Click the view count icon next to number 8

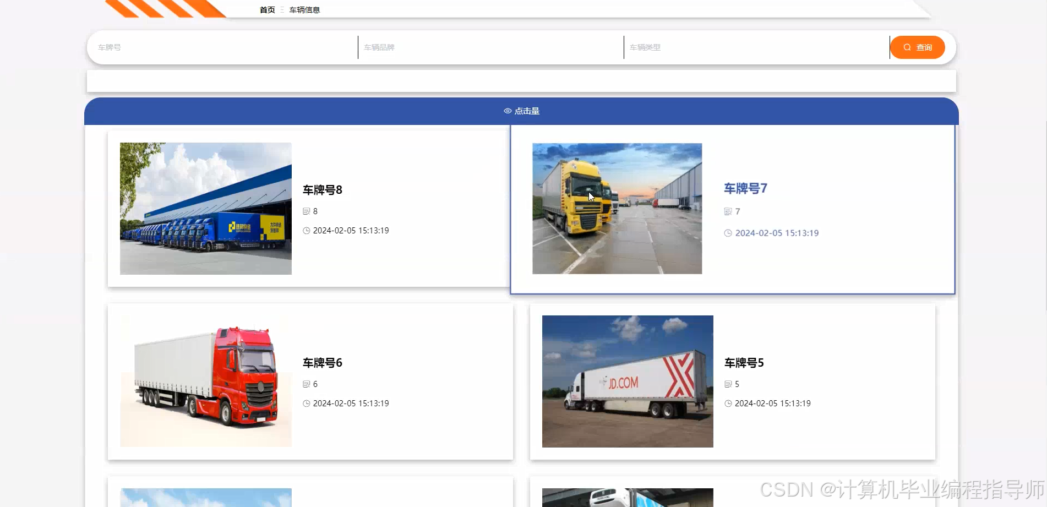[306, 211]
